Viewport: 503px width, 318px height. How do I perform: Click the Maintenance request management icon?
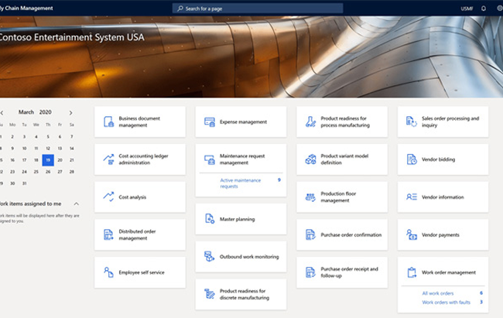click(210, 159)
